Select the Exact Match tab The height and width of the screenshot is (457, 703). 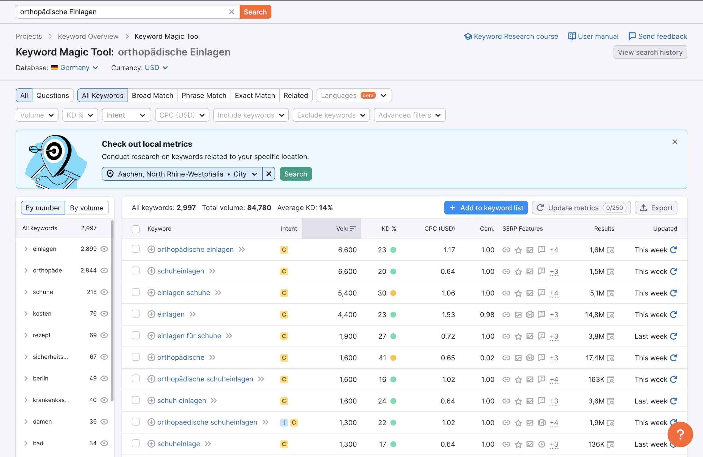[x=255, y=95]
